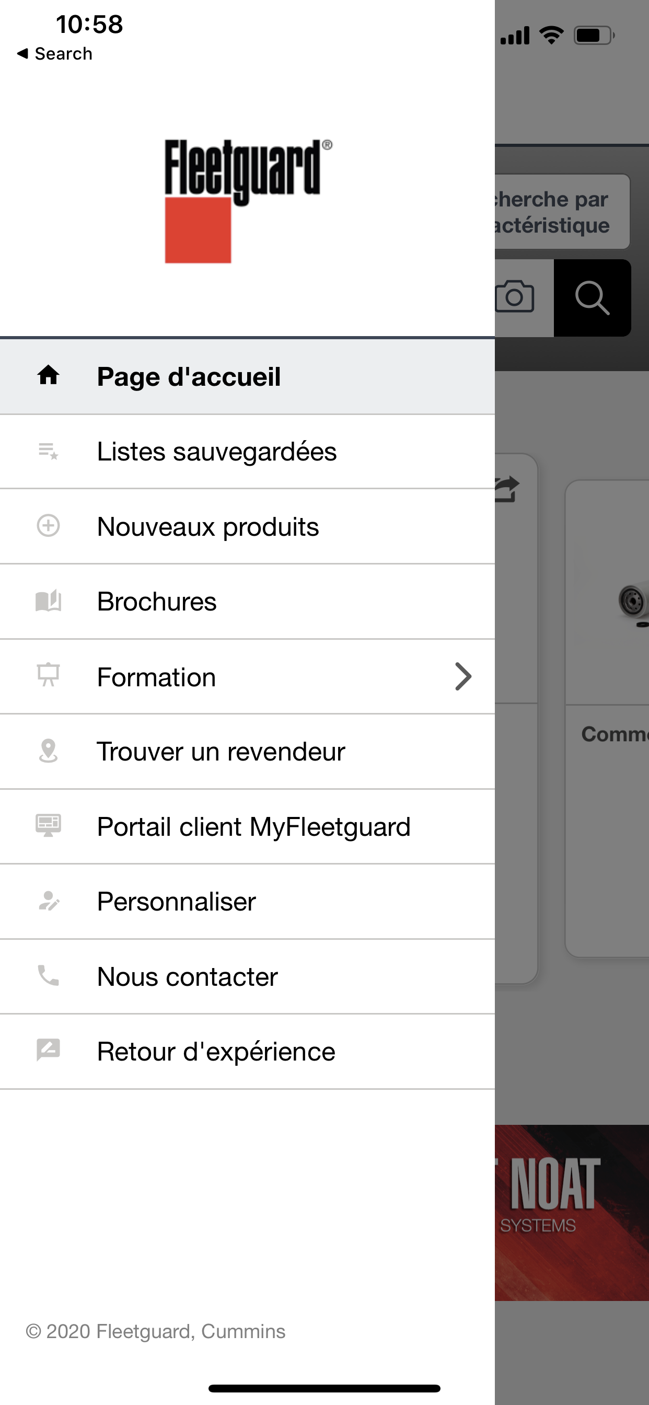Tap the presentation board icon for Formation
649x1405 pixels.
pos(48,675)
